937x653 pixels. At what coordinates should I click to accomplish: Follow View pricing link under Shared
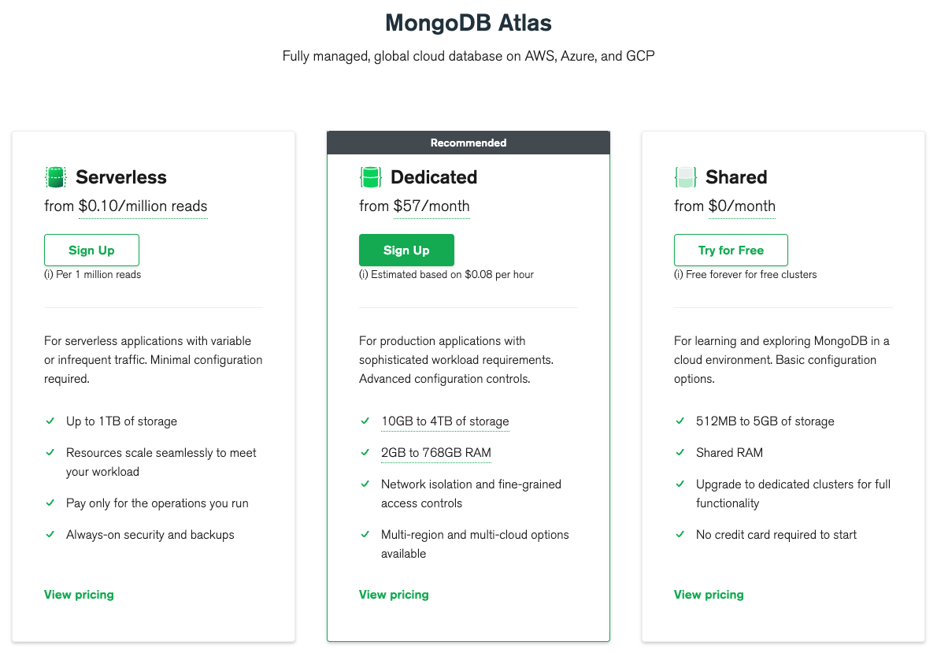point(709,595)
